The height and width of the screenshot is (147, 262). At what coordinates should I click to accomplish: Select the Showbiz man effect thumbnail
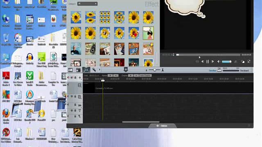tap(76, 49)
